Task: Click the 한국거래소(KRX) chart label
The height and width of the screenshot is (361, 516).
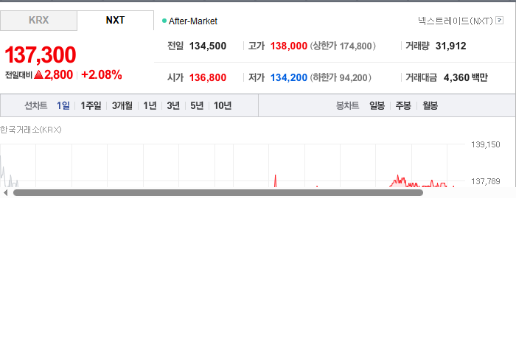Action: (31, 130)
